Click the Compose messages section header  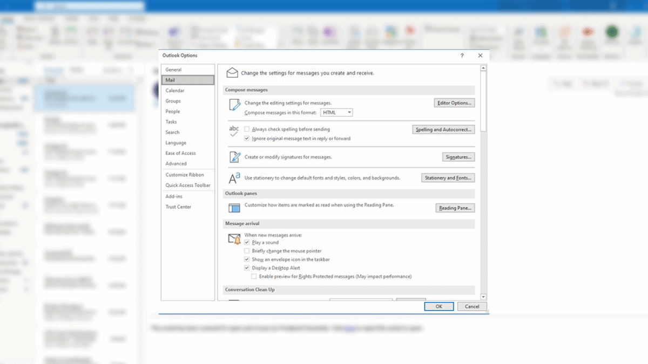pyautogui.click(x=350, y=90)
